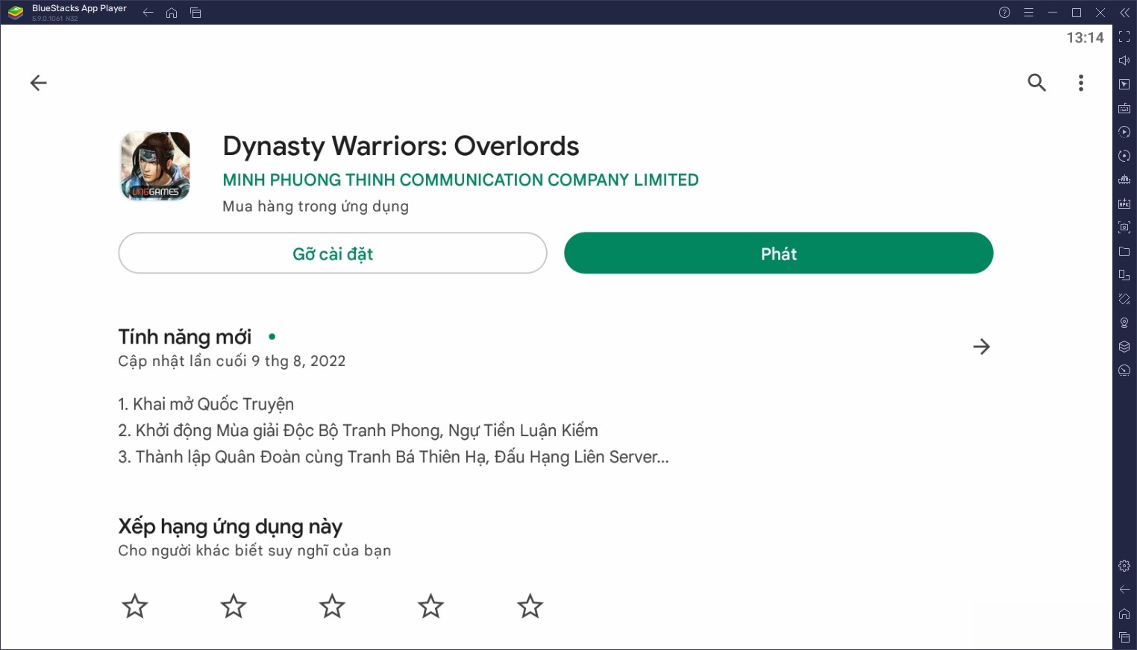Click the volume speaker icon in sidebar
This screenshot has width=1137, height=650.
tap(1124, 60)
